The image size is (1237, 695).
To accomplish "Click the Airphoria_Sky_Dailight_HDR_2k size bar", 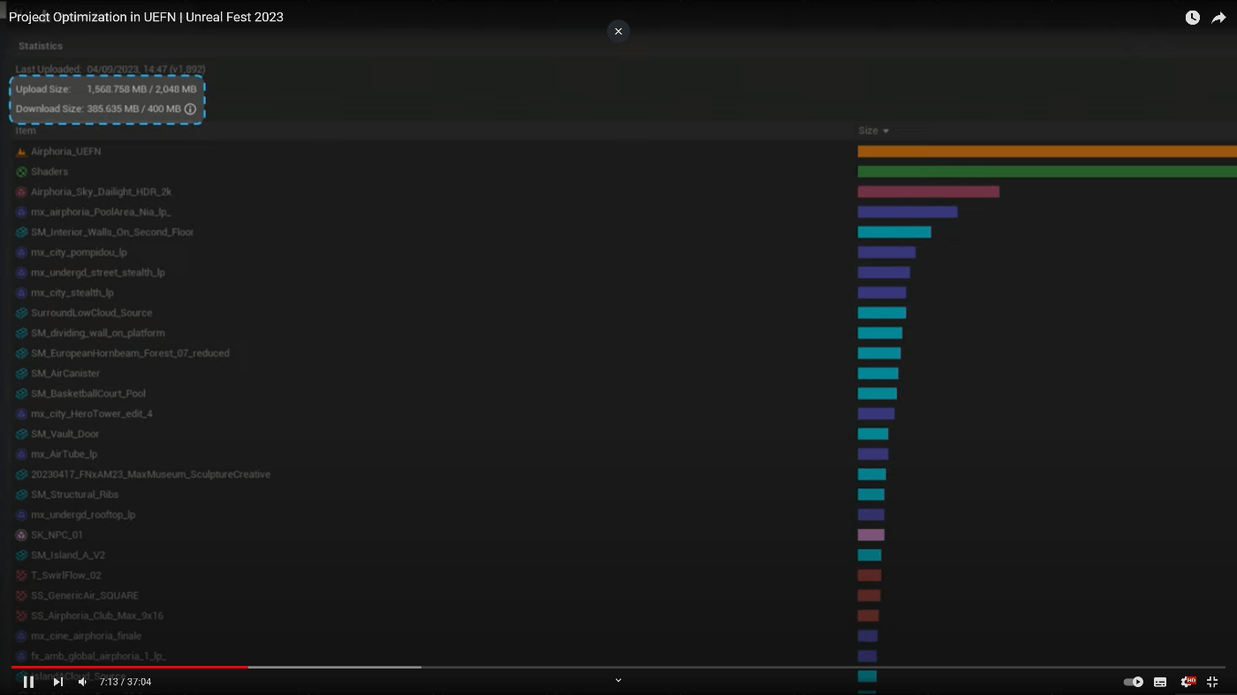I will pyautogui.click(x=929, y=193).
